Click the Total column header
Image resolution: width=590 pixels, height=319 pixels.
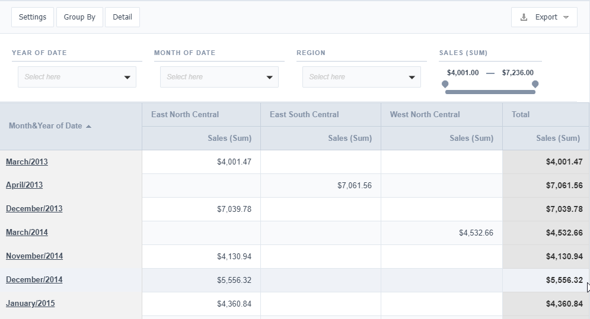pos(521,115)
